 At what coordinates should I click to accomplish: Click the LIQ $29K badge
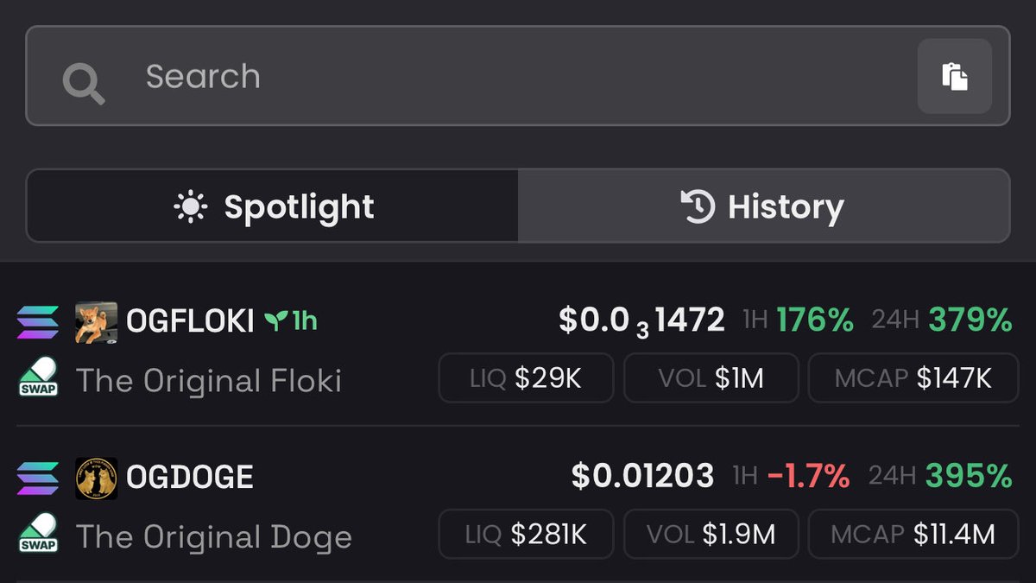[x=526, y=378]
